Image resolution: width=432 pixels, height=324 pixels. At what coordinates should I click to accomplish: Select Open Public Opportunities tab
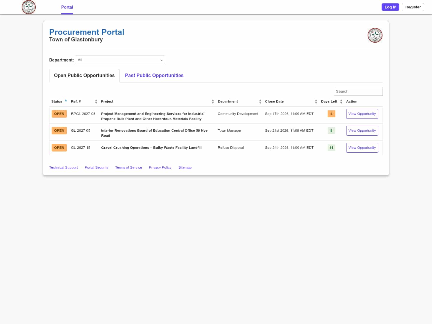(84, 76)
